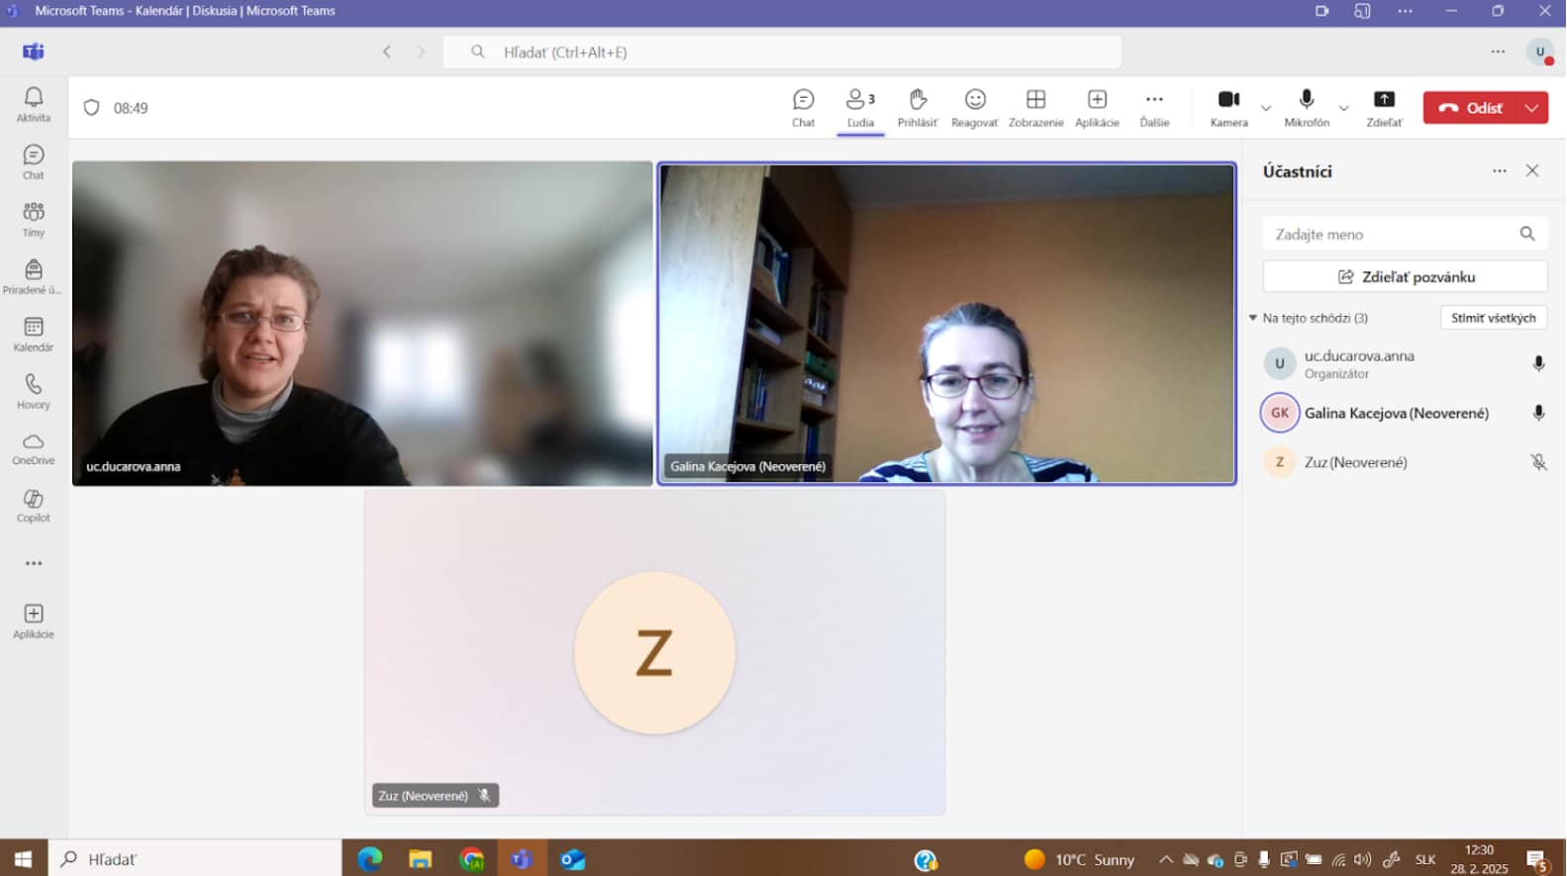Click the meeting shield security icon
Screen dimensions: 1567x876
point(91,108)
